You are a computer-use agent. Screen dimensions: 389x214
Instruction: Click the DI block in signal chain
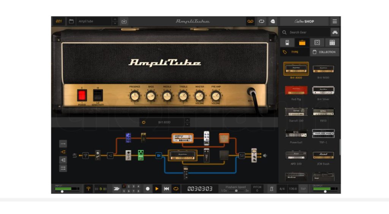pyautogui.click(x=158, y=155)
